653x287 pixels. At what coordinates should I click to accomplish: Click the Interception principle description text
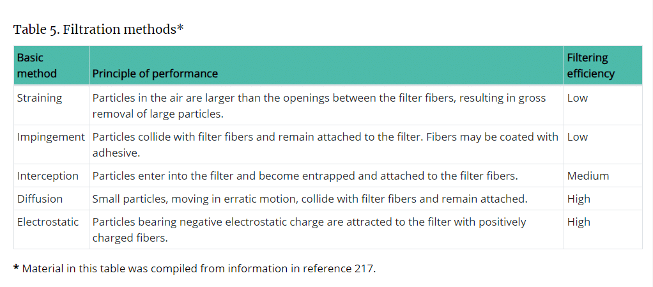pos(305,176)
